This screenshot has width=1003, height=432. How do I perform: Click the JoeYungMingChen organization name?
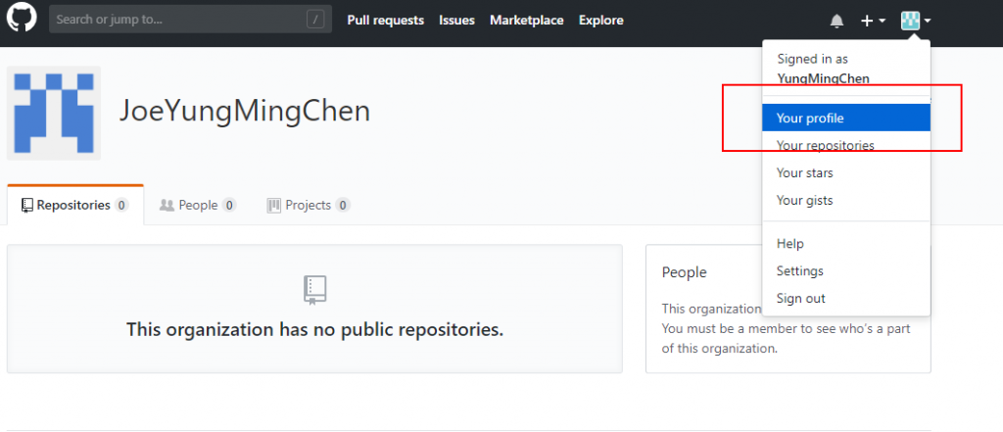[245, 112]
